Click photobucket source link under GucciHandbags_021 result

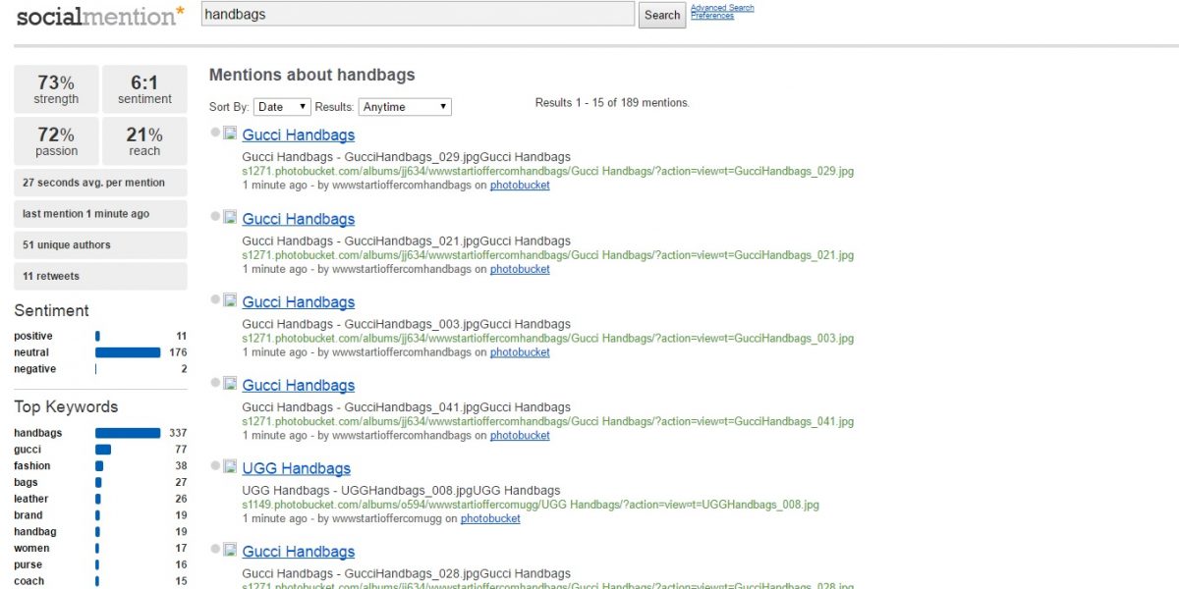pyautogui.click(x=520, y=269)
